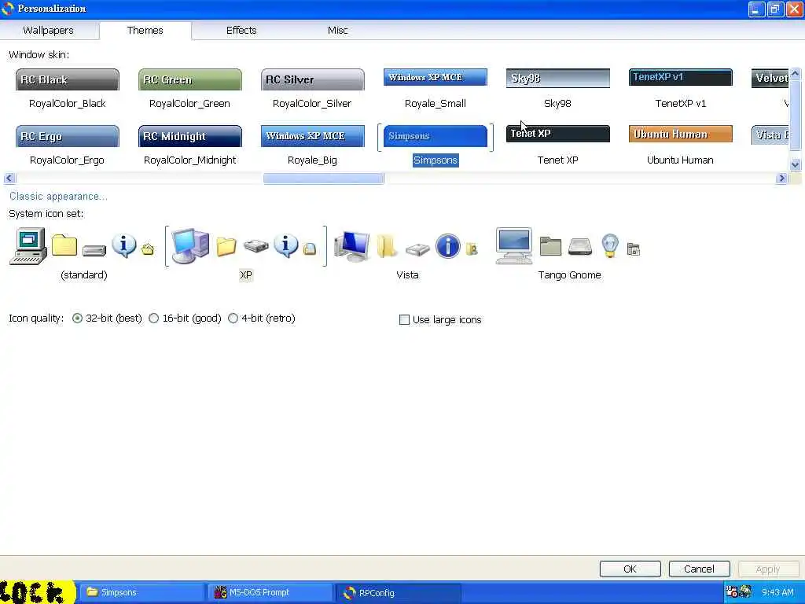Image resolution: width=805 pixels, height=604 pixels.
Task: Select 32-bit (best) icon quality
Action: click(x=77, y=319)
